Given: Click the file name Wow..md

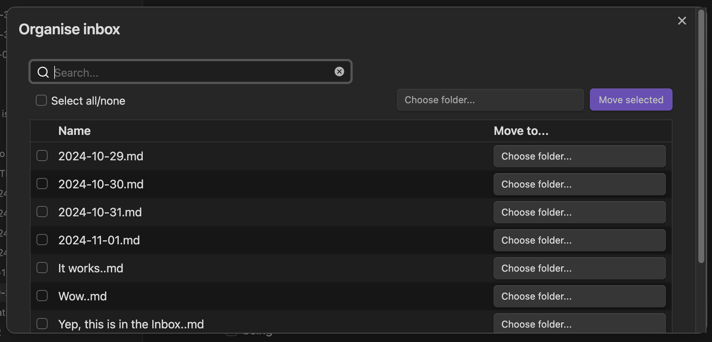Looking at the screenshot, I should click(x=83, y=296).
